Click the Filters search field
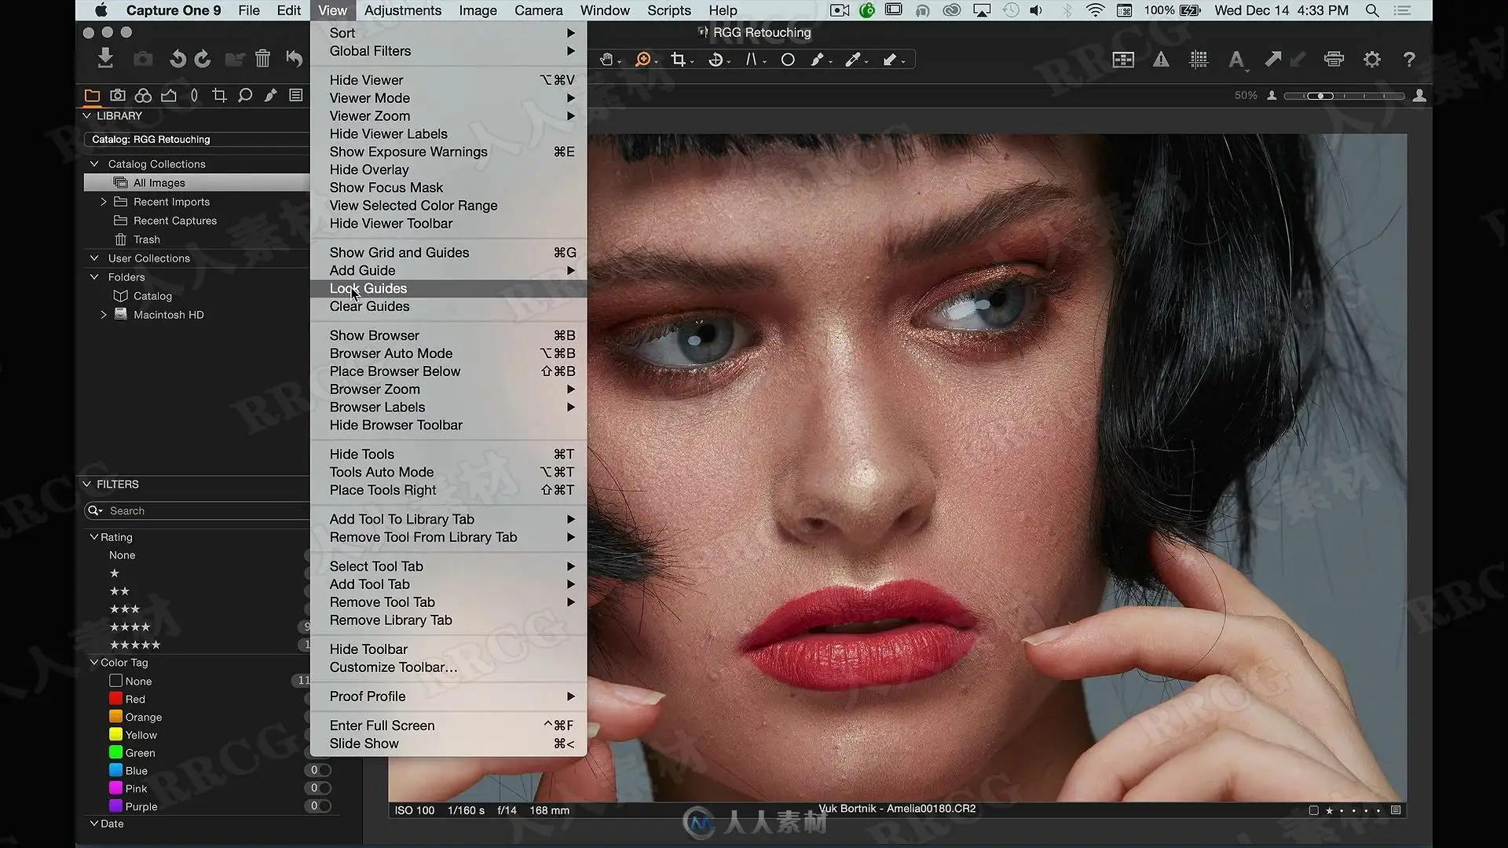This screenshot has width=1508, height=848. click(x=197, y=511)
